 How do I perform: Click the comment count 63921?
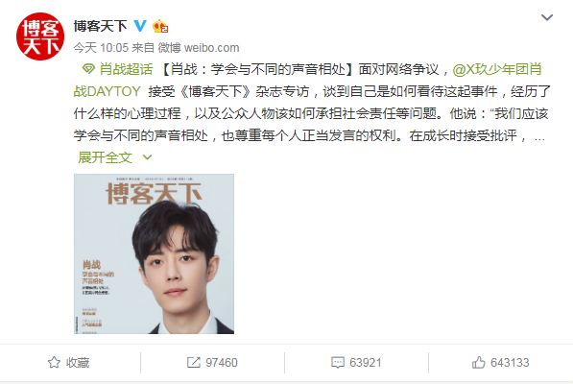[x=366, y=363]
